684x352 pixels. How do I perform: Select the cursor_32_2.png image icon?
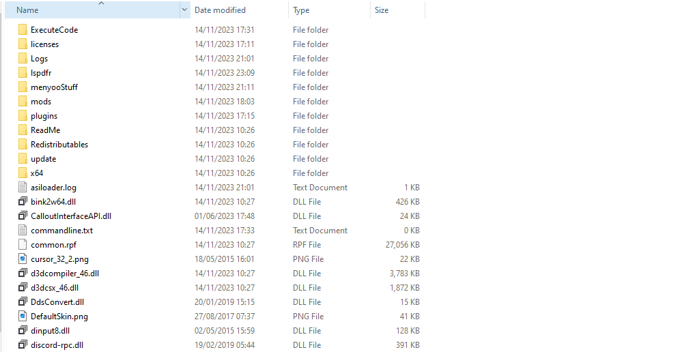pyautogui.click(x=23, y=259)
